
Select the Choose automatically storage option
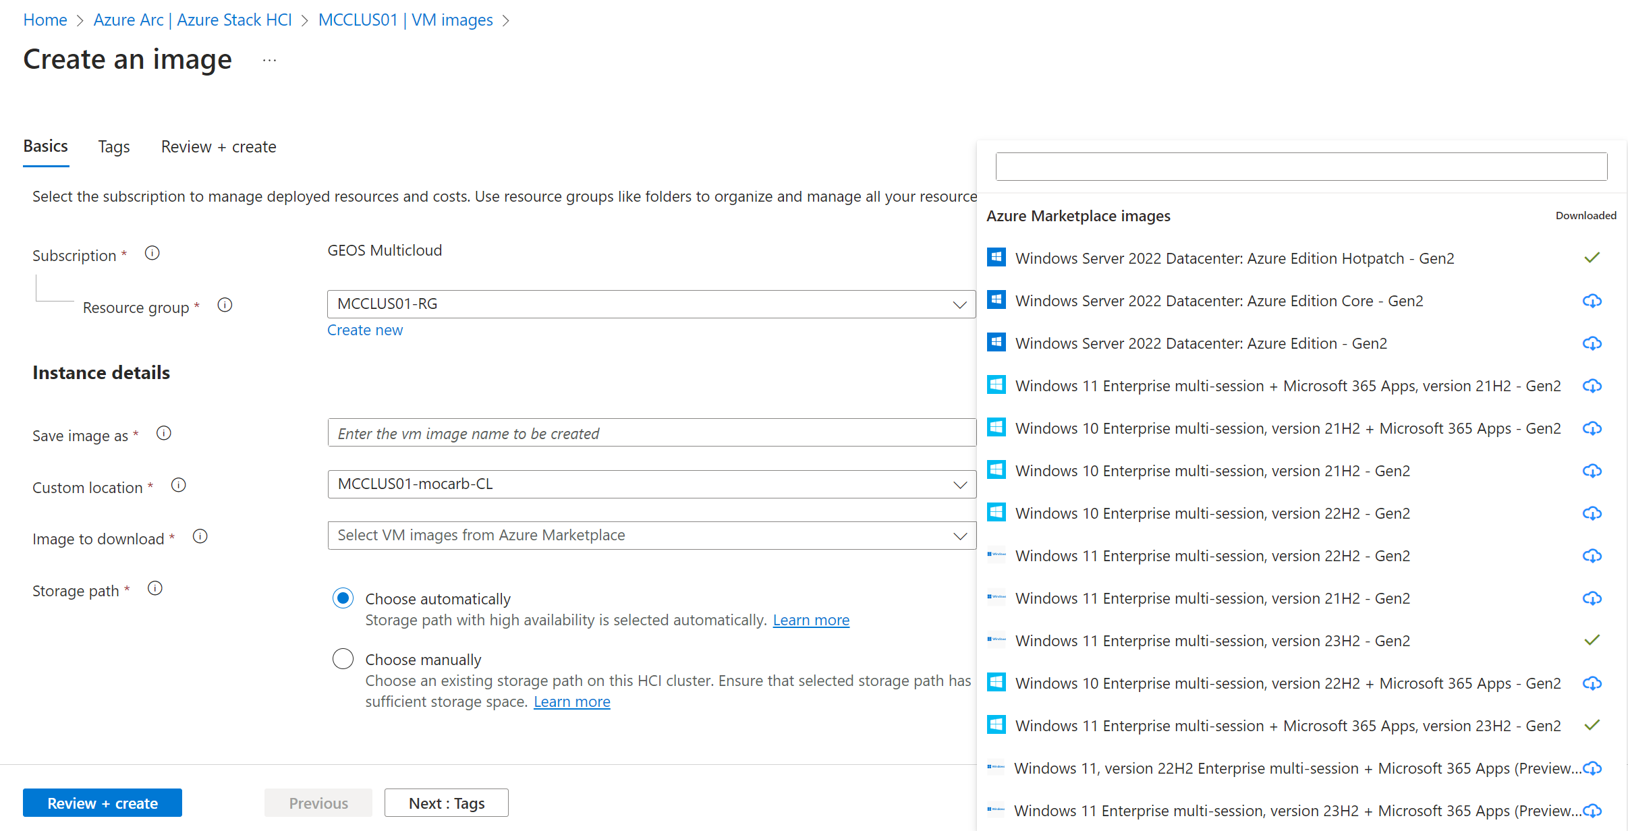pyautogui.click(x=343, y=598)
